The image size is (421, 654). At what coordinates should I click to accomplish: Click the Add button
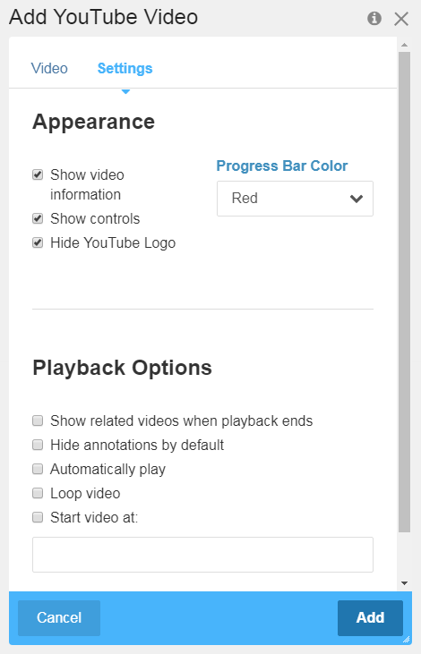point(370,617)
